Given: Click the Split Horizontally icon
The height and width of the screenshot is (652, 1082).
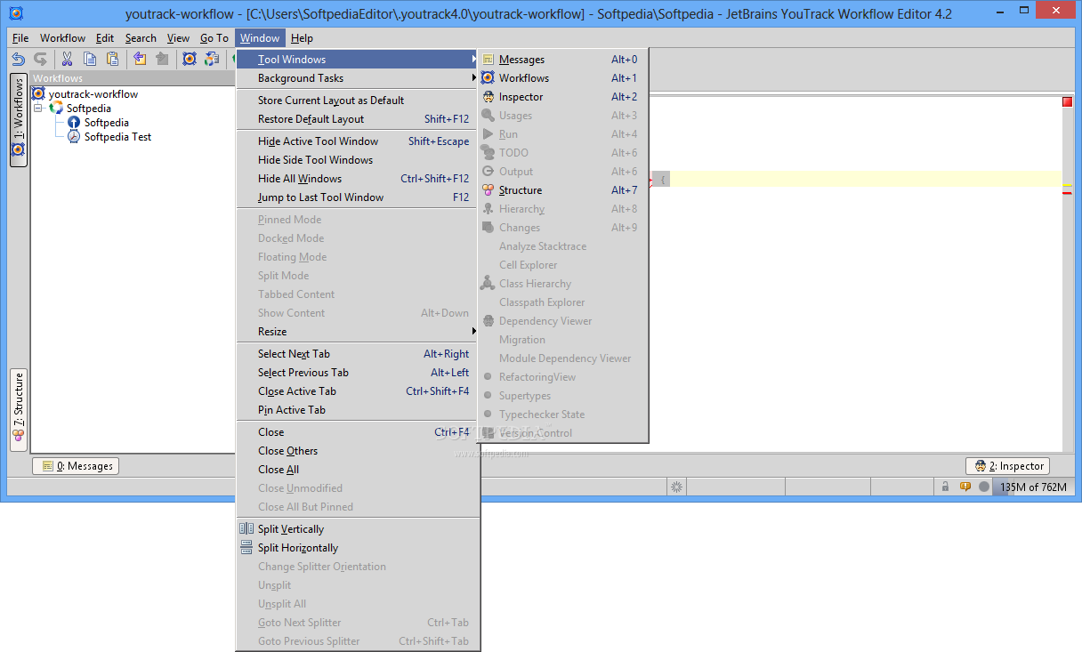Looking at the screenshot, I should [x=246, y=548].
